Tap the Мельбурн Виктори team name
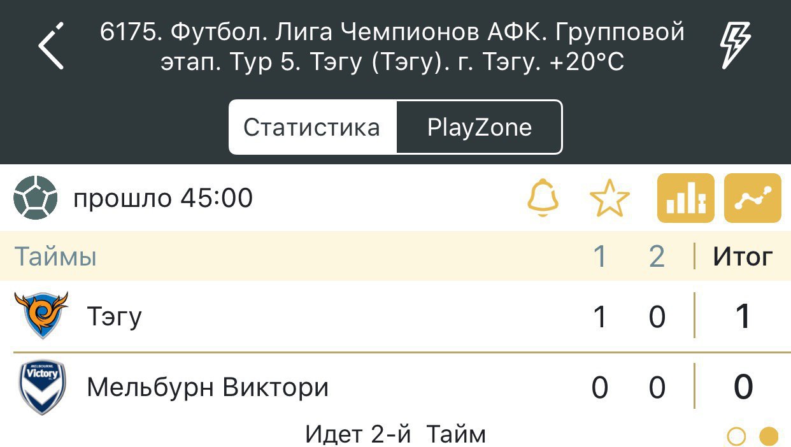The height and width of the screenshot is (447, 791). pos(208,387)
